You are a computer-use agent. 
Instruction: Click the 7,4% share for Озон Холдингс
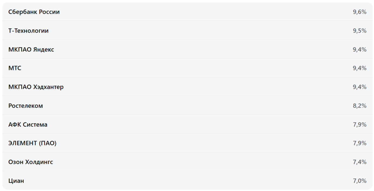359,162
